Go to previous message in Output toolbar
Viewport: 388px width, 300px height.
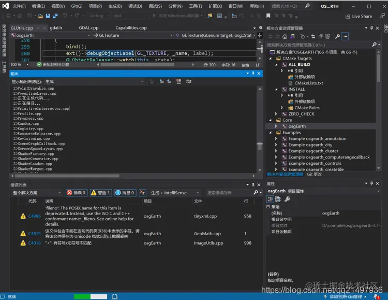point(161,81)
